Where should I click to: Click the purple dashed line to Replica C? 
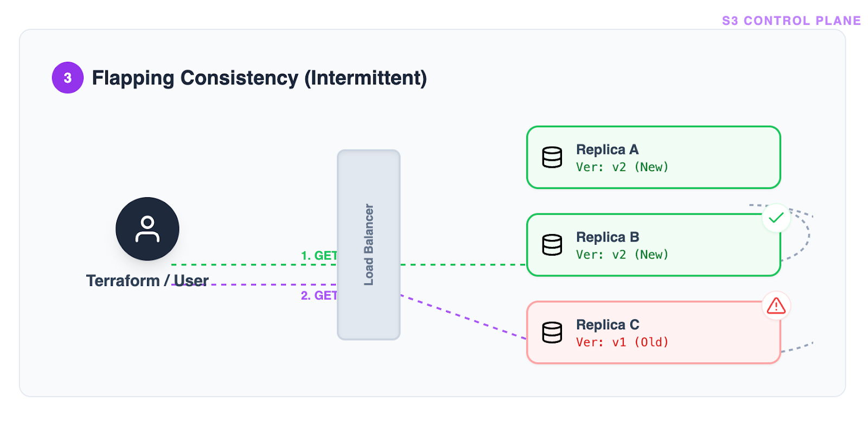click(463, 317)
